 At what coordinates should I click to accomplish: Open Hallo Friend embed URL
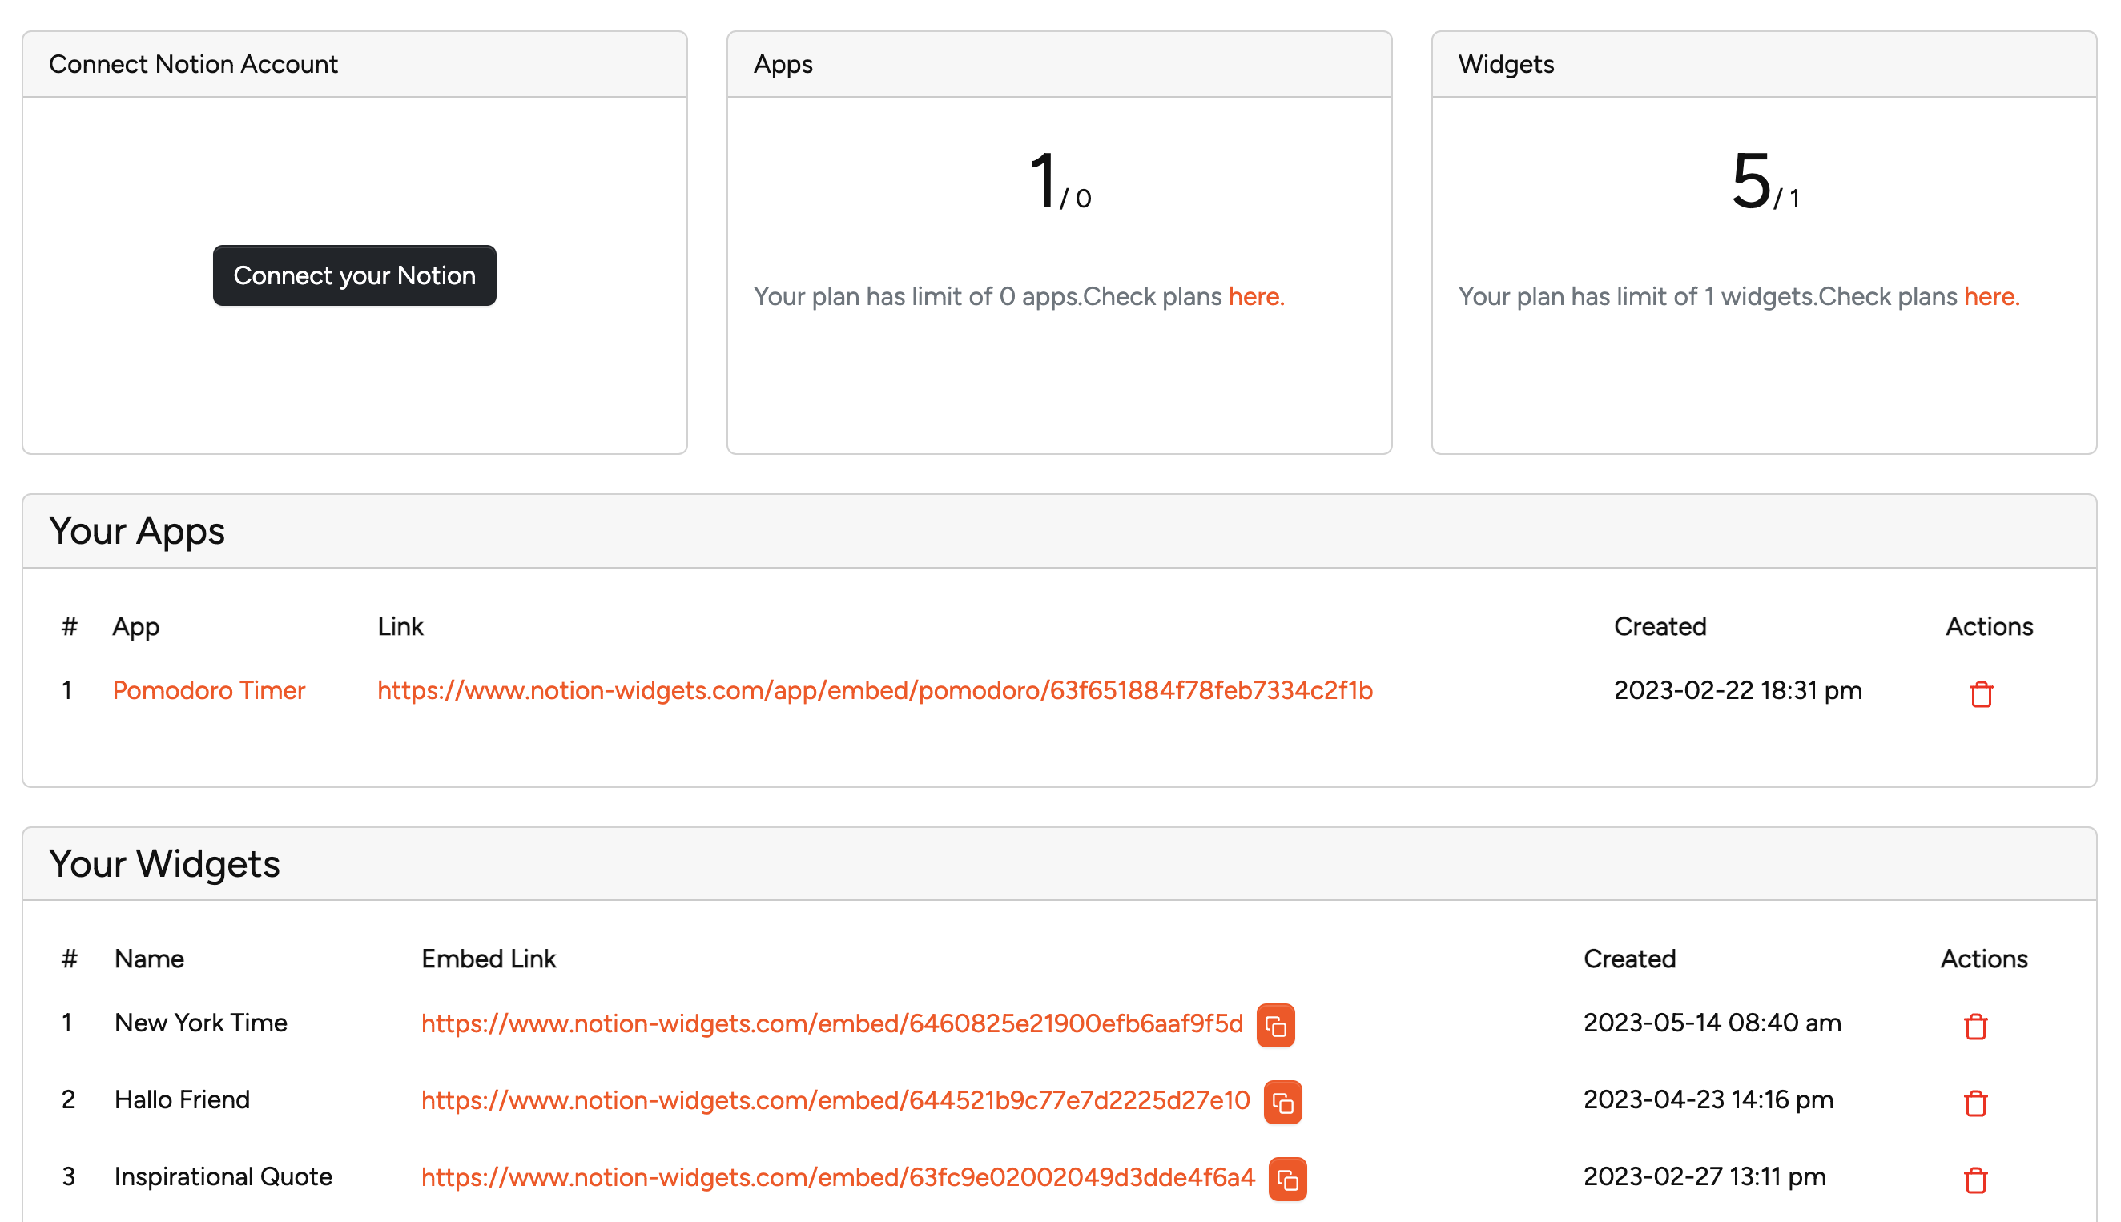click(x=835, y=1099)
